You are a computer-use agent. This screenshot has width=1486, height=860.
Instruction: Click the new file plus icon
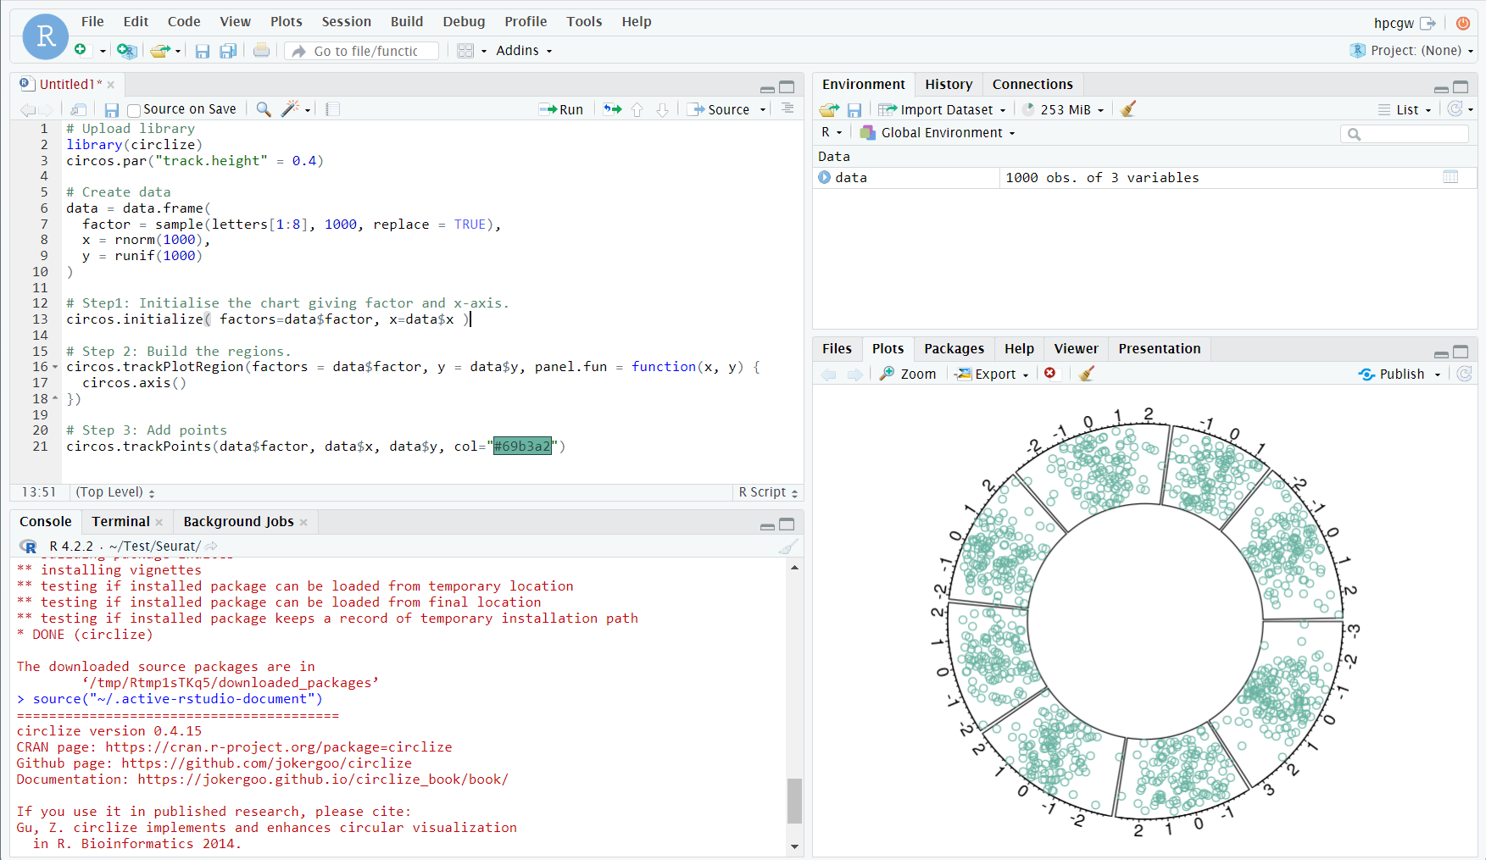coord(81,50)
